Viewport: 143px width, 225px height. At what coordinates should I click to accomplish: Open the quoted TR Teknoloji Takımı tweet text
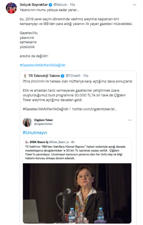(77, 95)
